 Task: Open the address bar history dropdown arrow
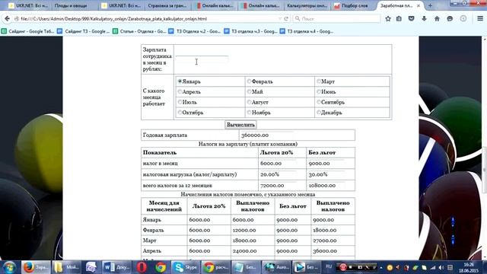click(279, 18)
